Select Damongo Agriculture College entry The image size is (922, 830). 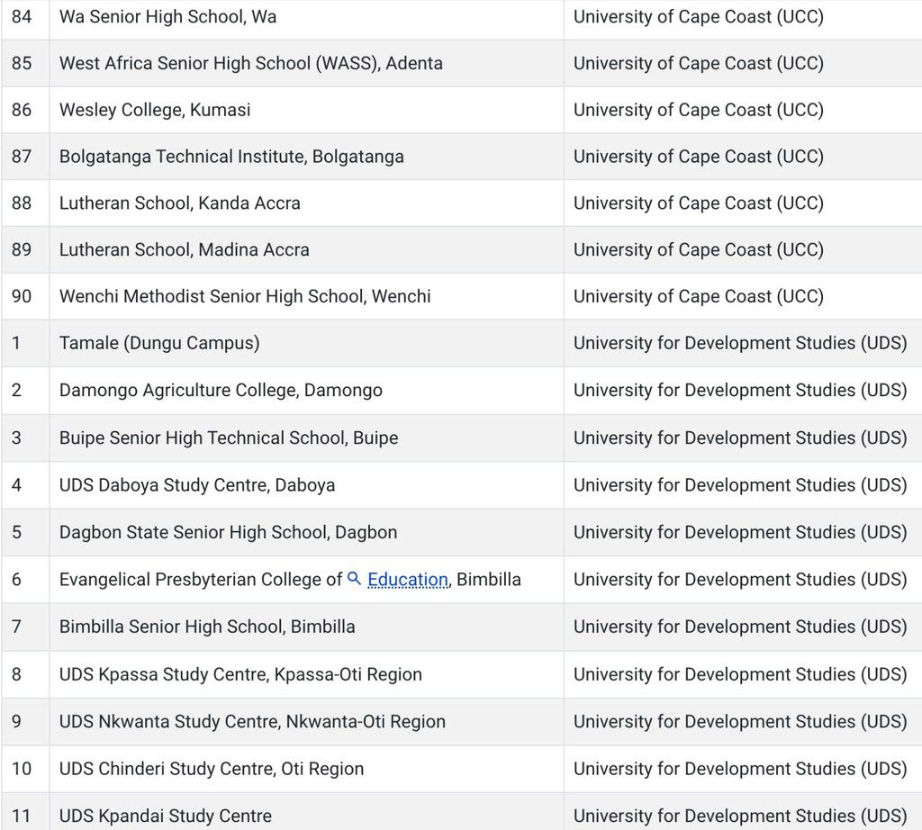[x=221, y=390]
